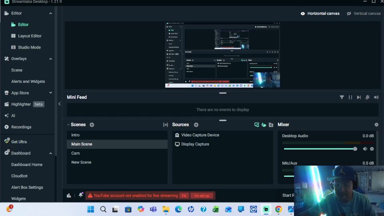Open Cloudbot link
Viewport: 384px width, 216px height.
click(x=19, y=176)
